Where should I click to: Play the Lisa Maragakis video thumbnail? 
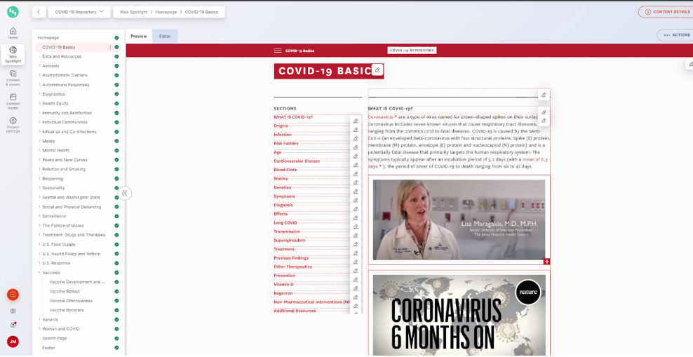coord(459,220)
